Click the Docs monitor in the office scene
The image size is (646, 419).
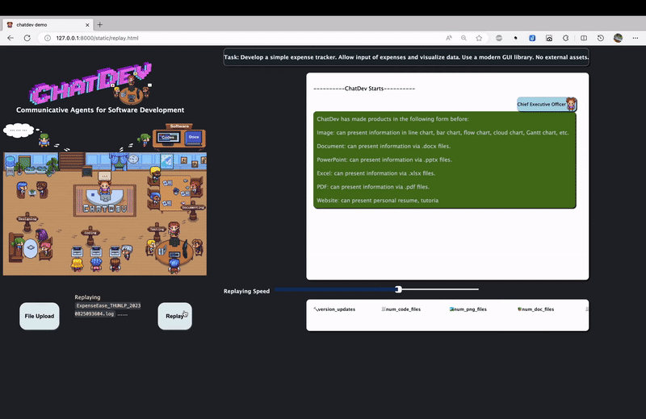click(x=194, y=137)
